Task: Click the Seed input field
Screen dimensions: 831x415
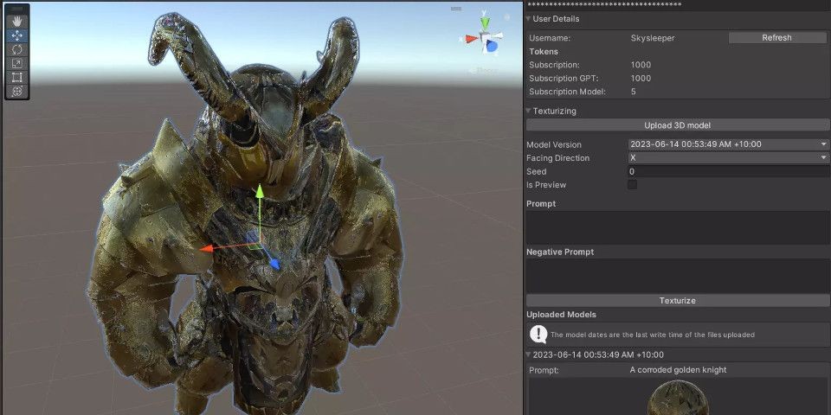Action: click(x=729, y=171)
